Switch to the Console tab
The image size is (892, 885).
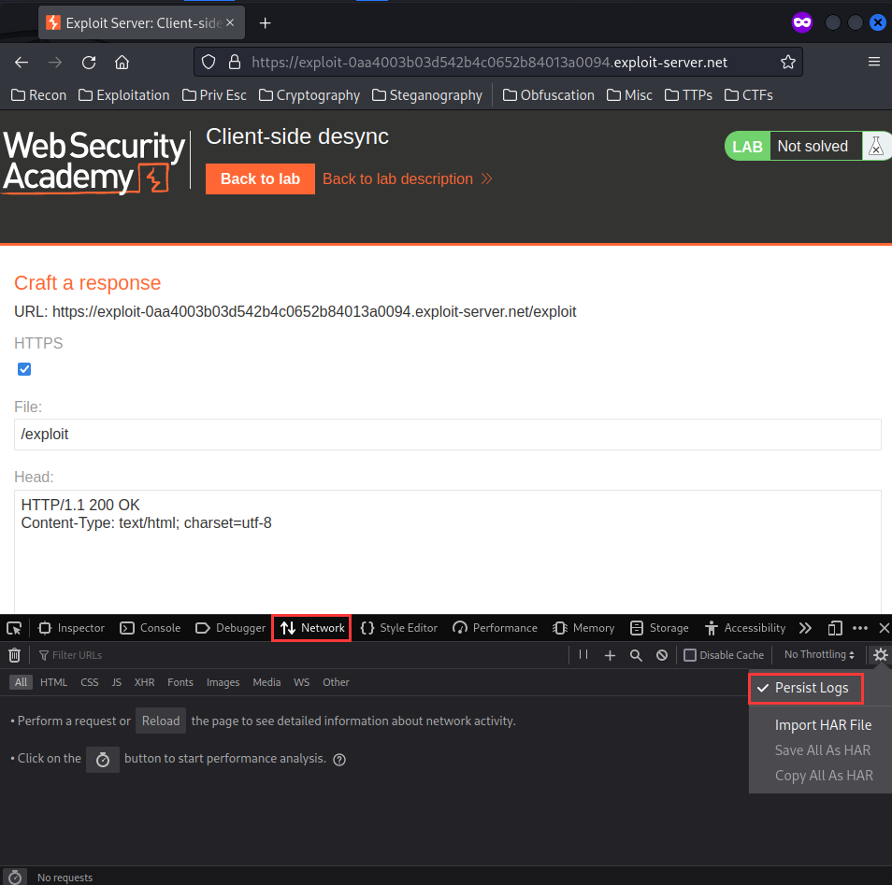coord(151,628)
